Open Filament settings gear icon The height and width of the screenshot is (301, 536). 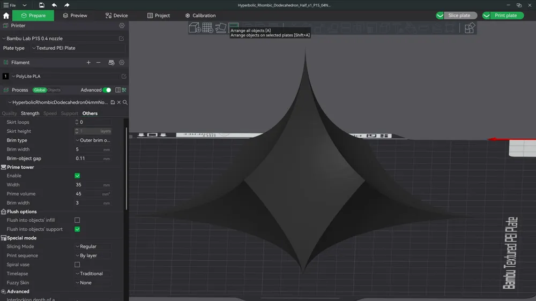122,63
